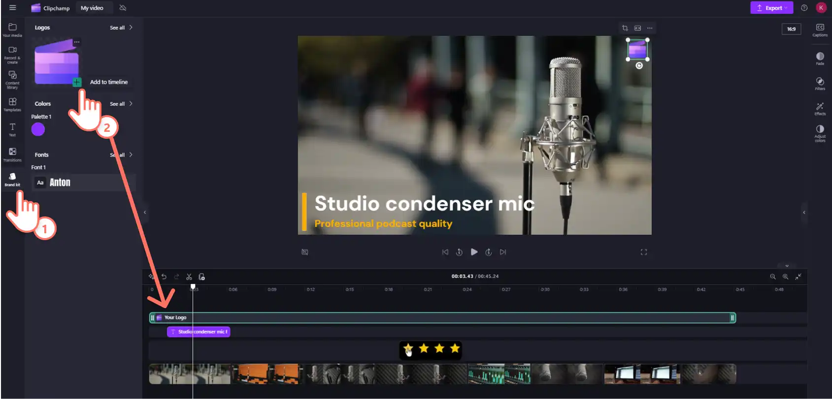
Task: Open the Filters panel
Action: [x=820, y=84]
